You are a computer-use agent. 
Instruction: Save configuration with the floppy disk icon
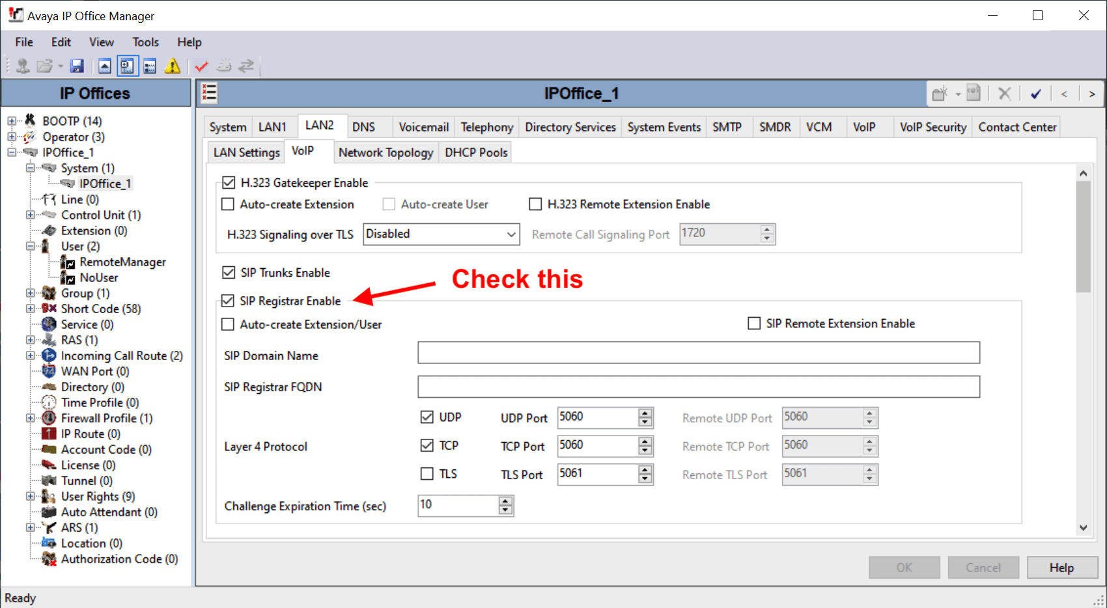77,66
